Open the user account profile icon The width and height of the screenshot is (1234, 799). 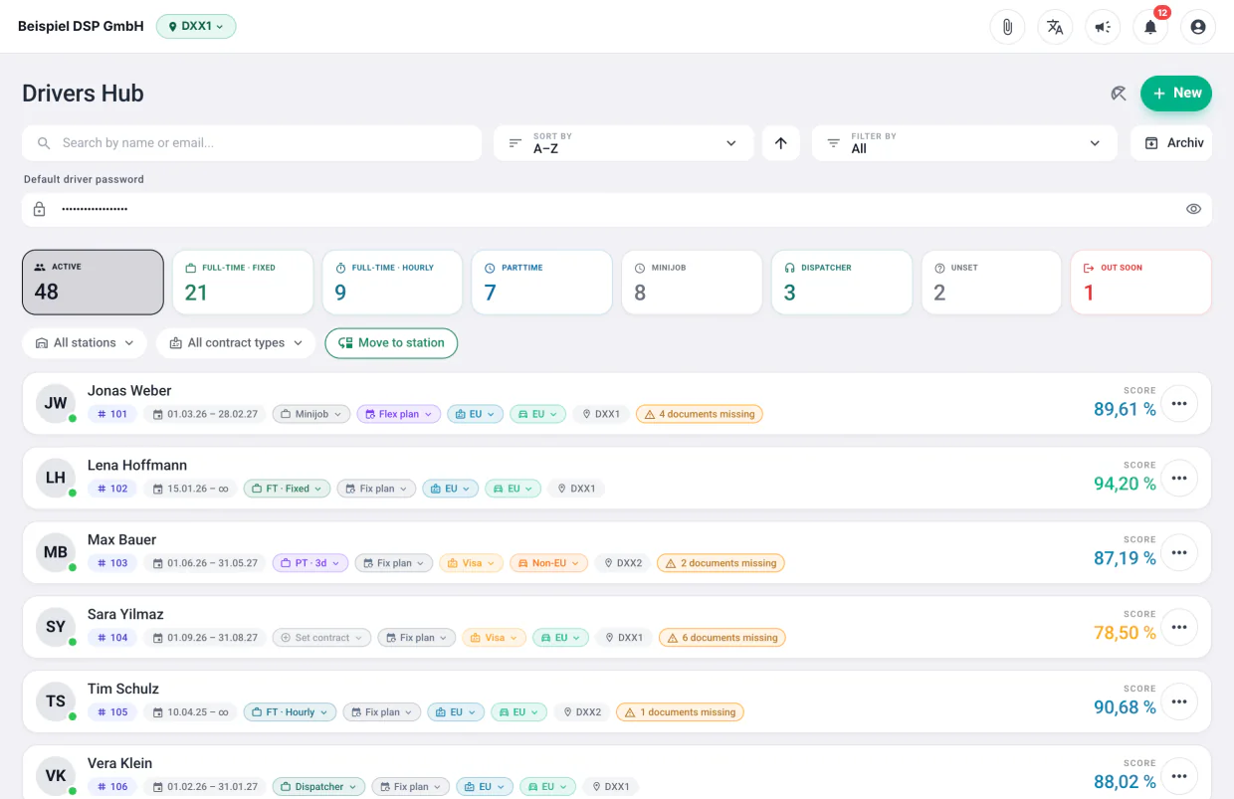(1198, 27)
